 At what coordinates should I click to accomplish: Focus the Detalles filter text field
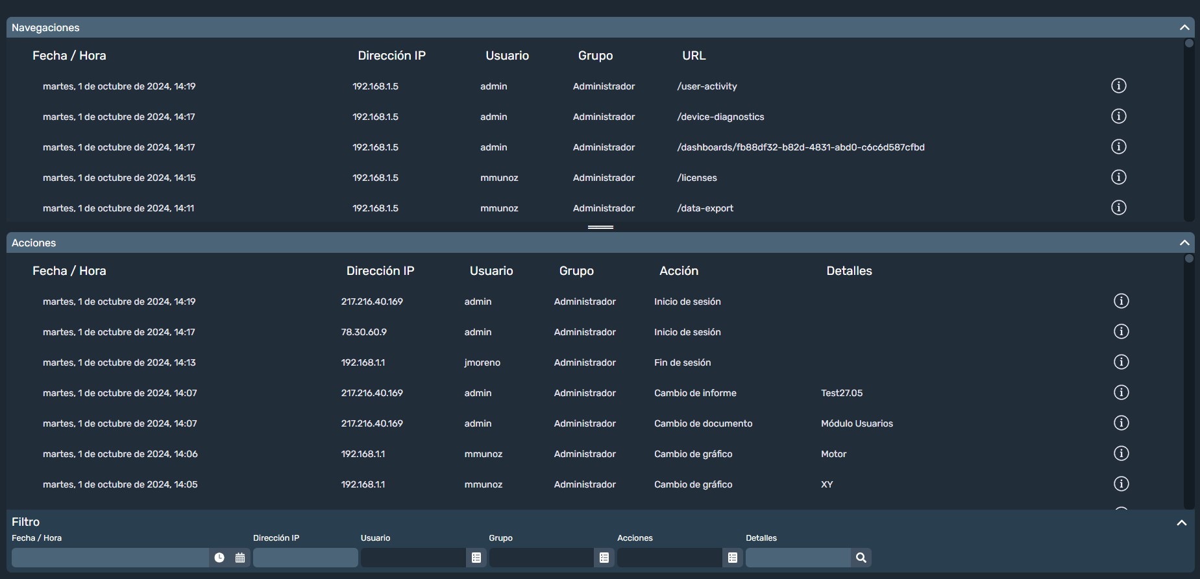pos(798,558)
